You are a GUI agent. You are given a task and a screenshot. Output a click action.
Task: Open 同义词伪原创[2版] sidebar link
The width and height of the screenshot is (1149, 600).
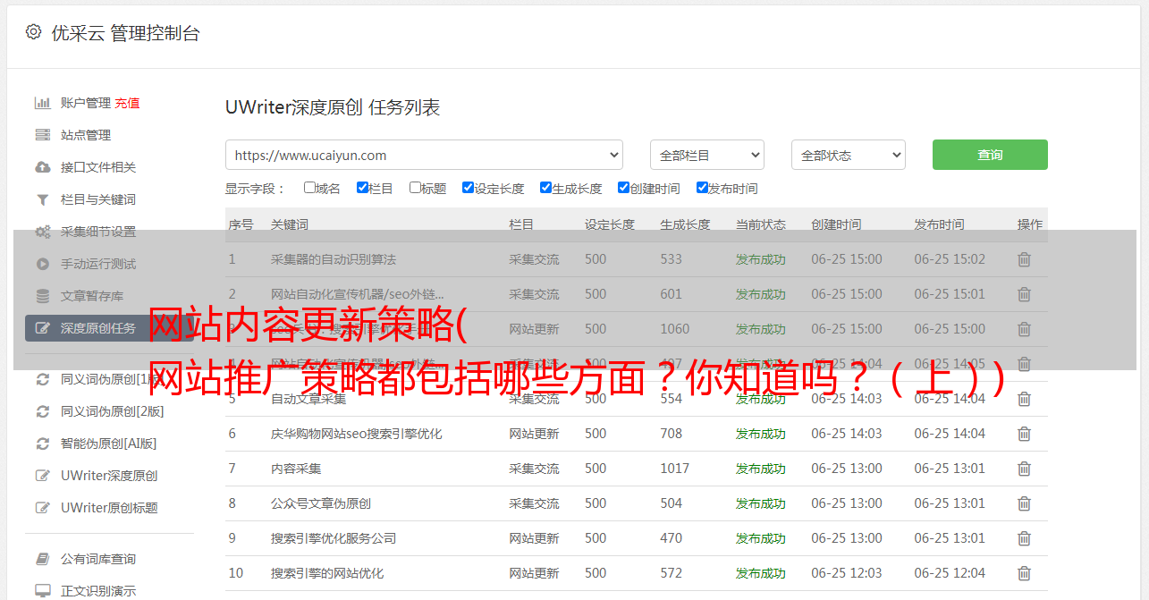pos(113,411)
